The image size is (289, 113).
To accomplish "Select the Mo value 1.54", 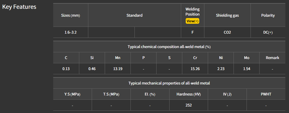I will click(x=247, y=69).
